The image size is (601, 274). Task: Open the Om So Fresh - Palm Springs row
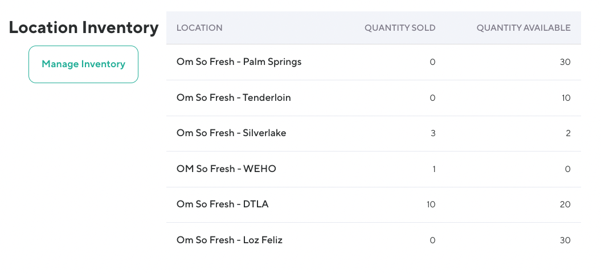239,62
